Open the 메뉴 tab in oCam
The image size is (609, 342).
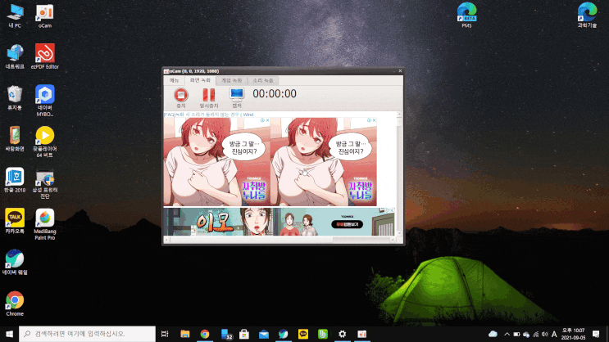click(174, 81)
